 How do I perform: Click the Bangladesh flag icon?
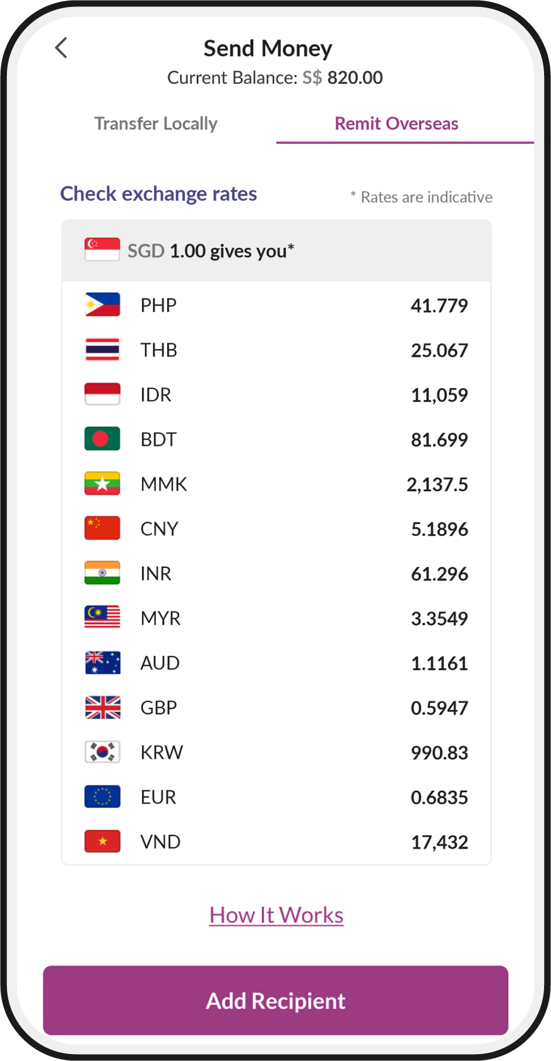pyautogui.click(x=102, y=439)
